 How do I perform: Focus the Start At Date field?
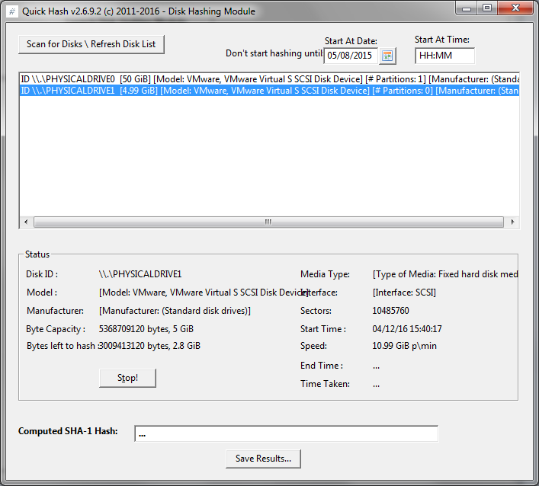(x=351, y=56)
